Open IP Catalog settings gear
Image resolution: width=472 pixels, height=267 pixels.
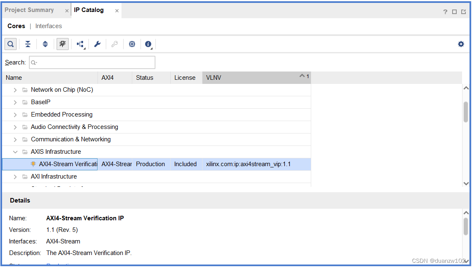461,44
